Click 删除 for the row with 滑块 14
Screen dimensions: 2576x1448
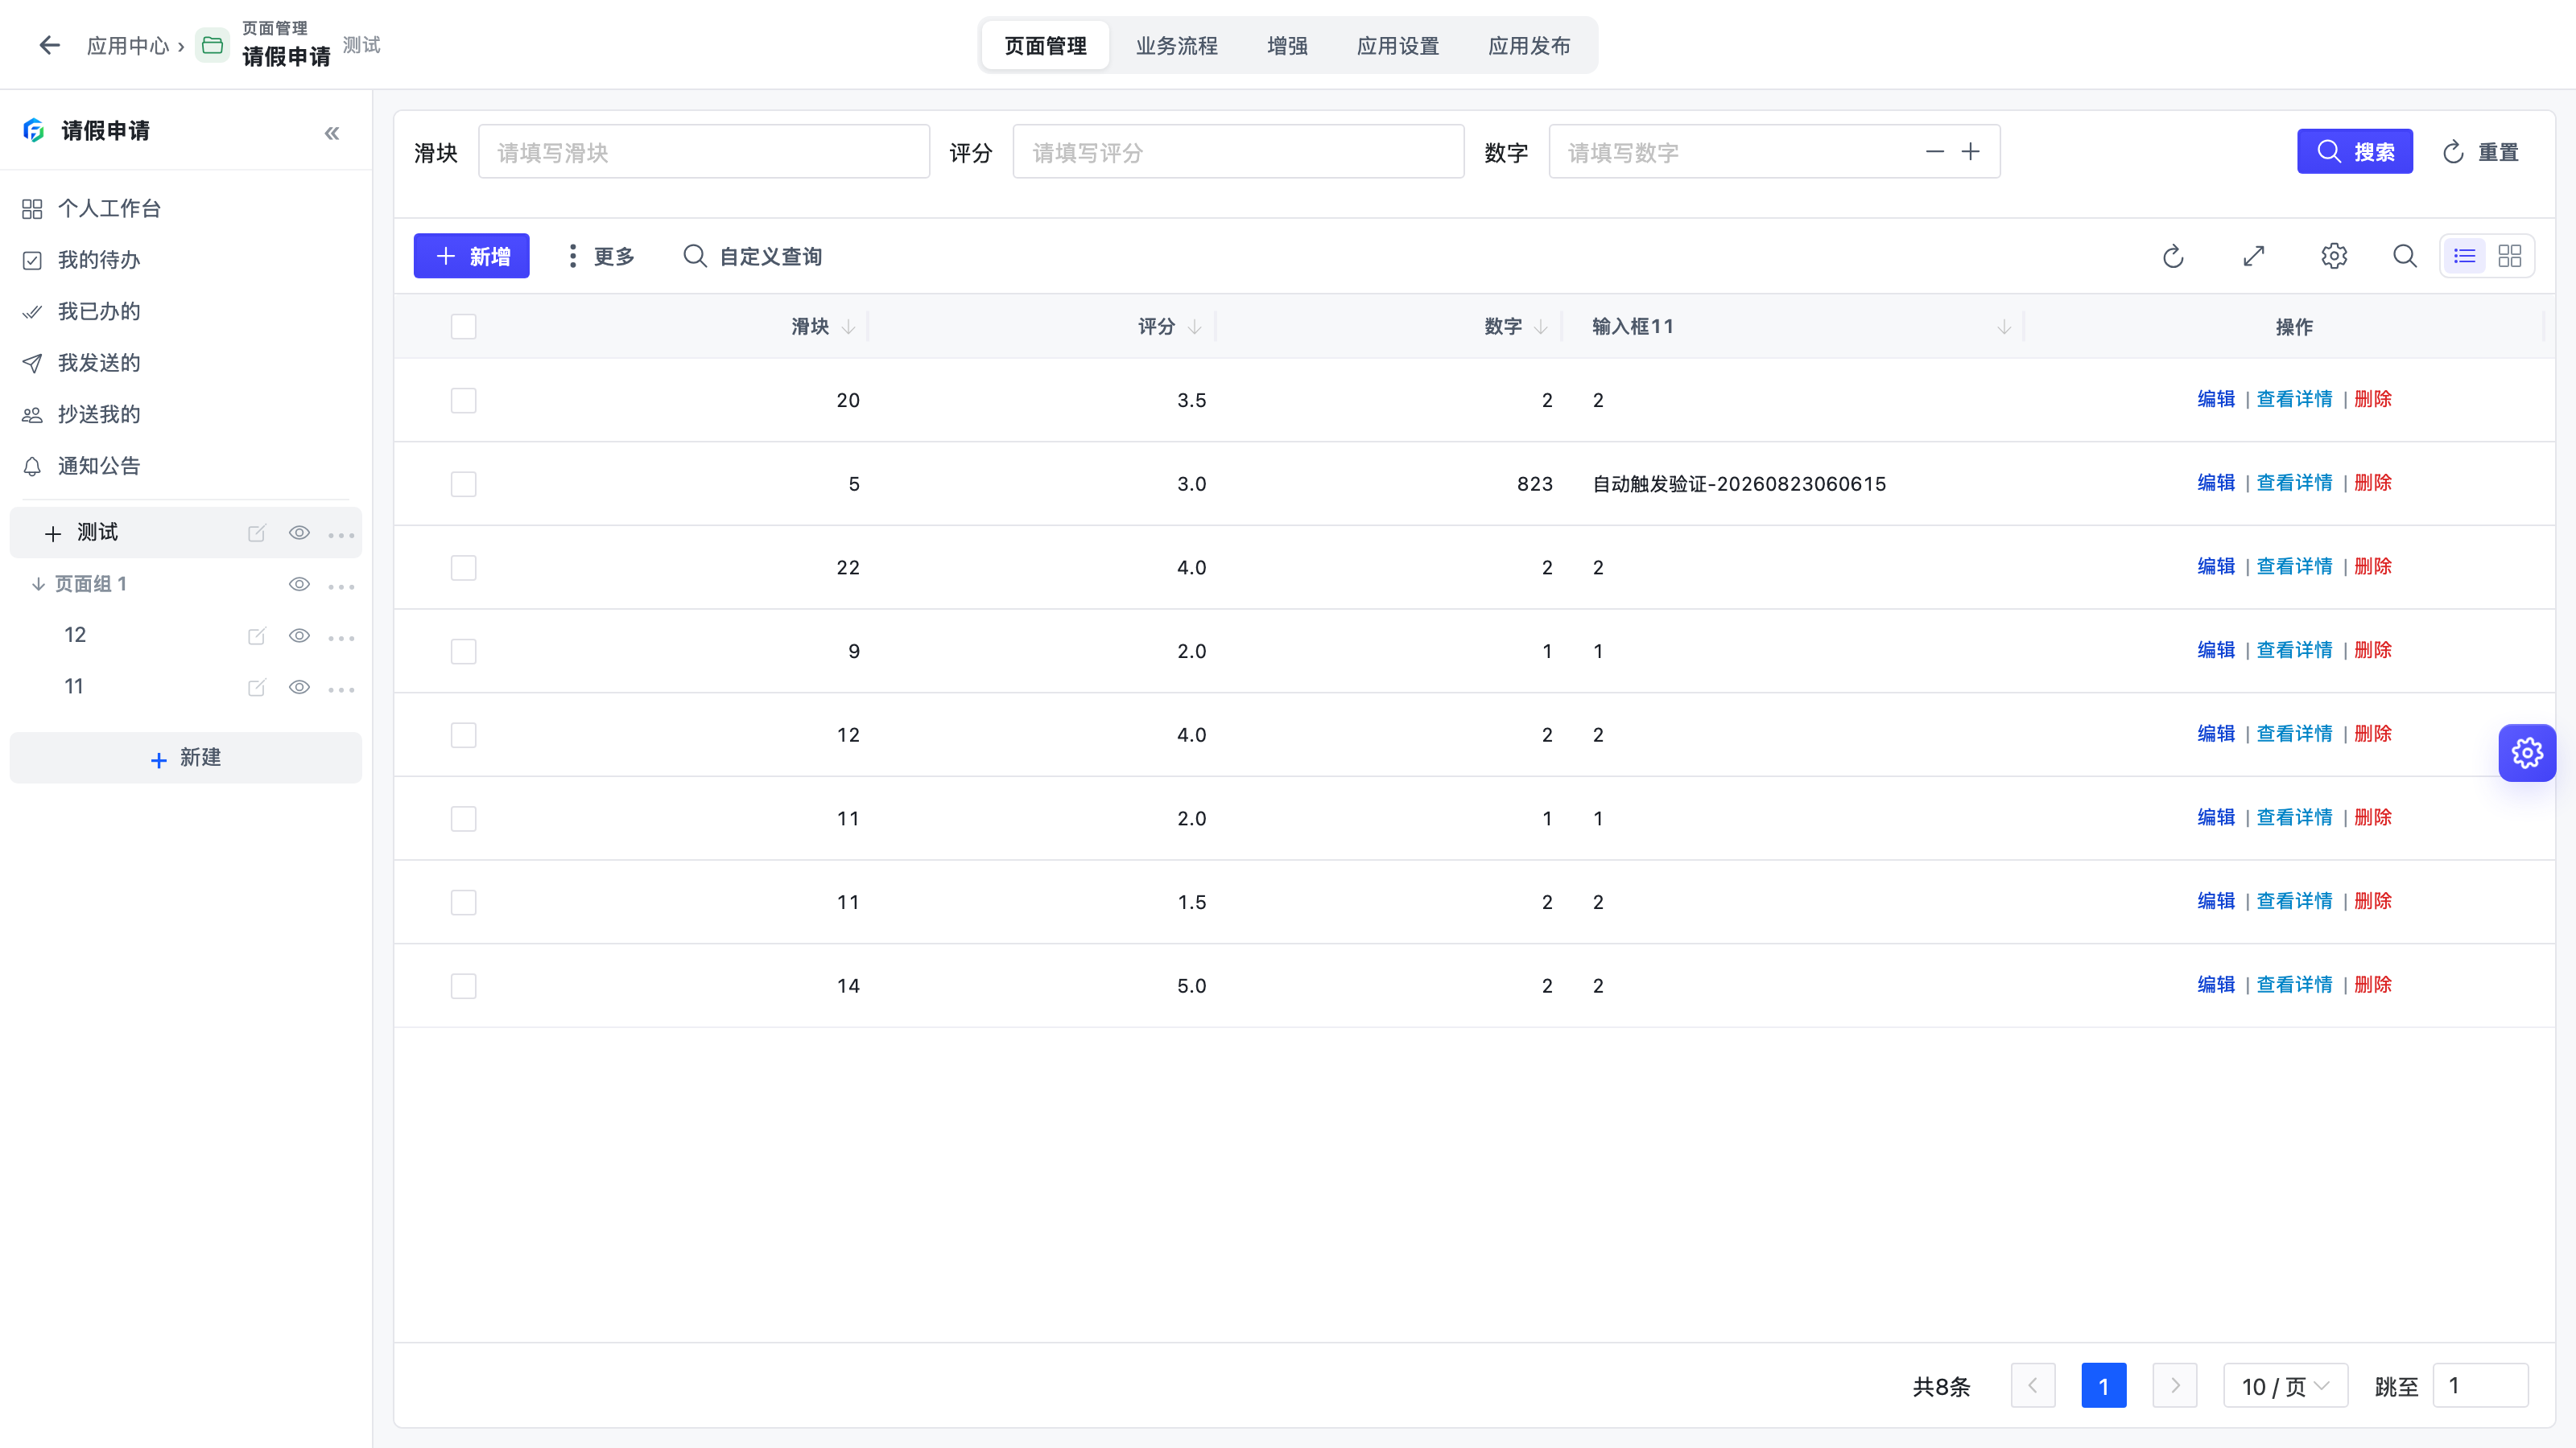point(2372,985)
